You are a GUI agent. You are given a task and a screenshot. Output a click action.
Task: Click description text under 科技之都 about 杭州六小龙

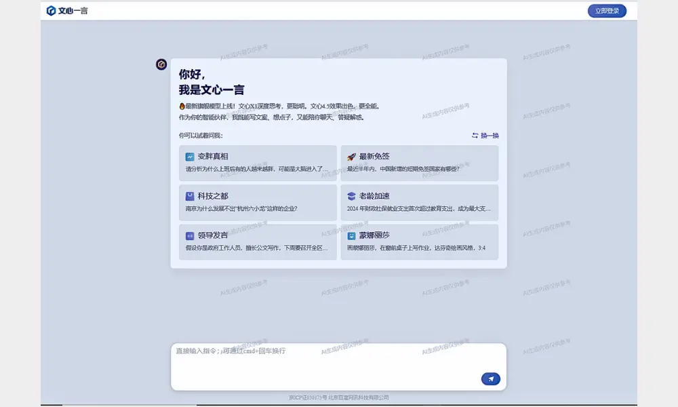coord(241,208)
